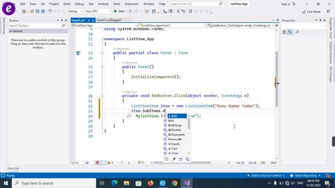
Task: Select AddRange in IntelliSense list
Action: (x=175, y=125)
